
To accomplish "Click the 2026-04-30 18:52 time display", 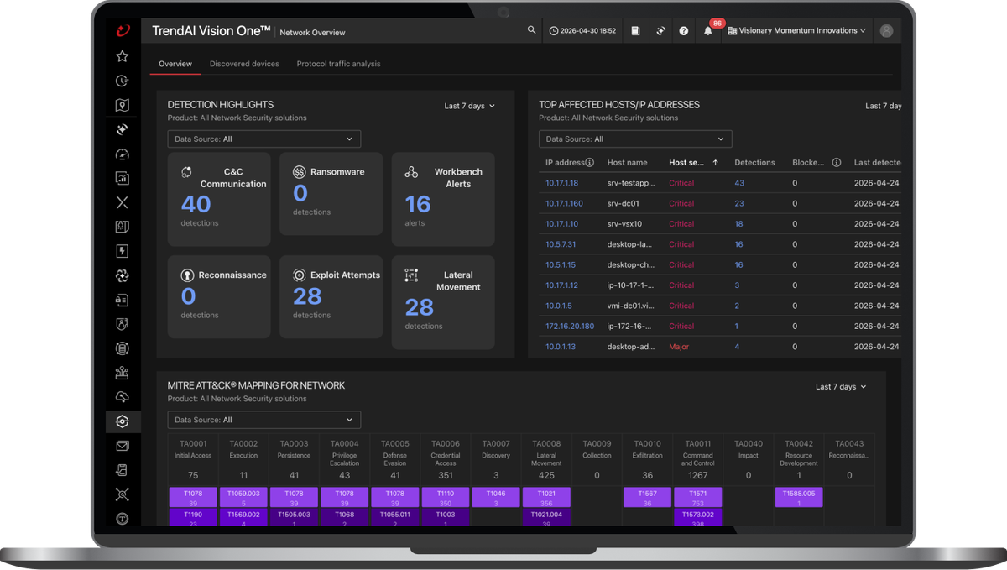I will tap(582, 31).
